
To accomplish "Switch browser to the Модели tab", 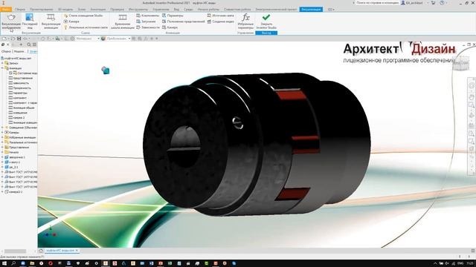I will click(x=19, y=51).
